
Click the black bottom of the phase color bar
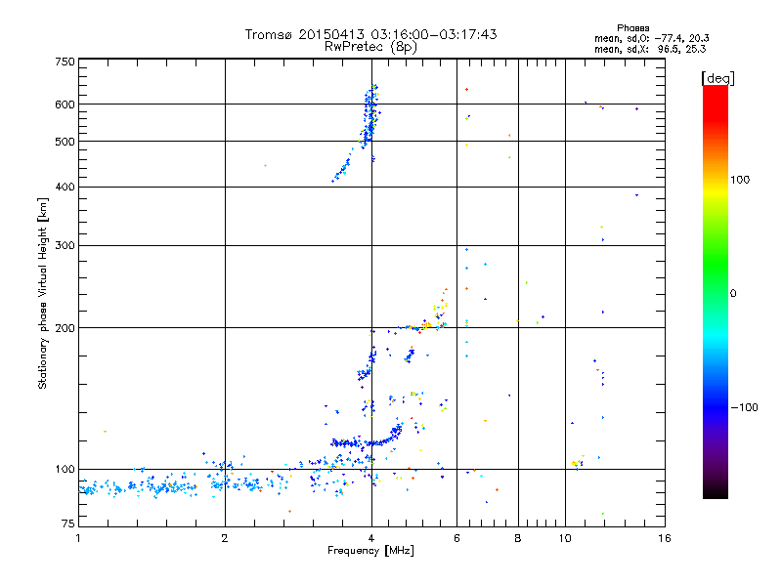(x=716, y=491)
